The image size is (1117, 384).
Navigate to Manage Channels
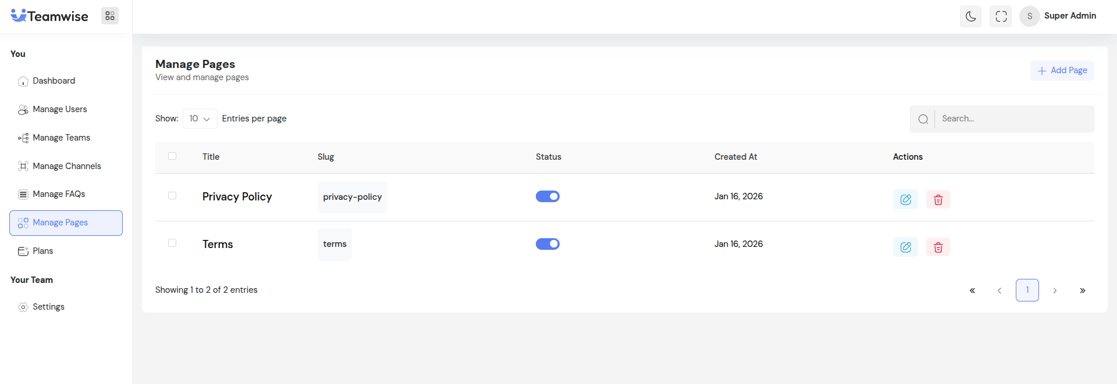66,166
